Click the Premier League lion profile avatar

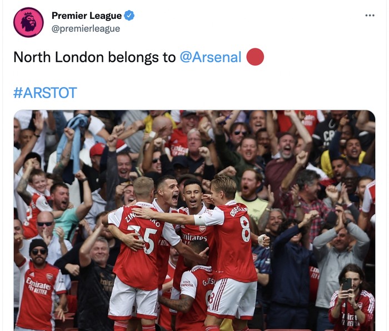click(x=28, y=22)
